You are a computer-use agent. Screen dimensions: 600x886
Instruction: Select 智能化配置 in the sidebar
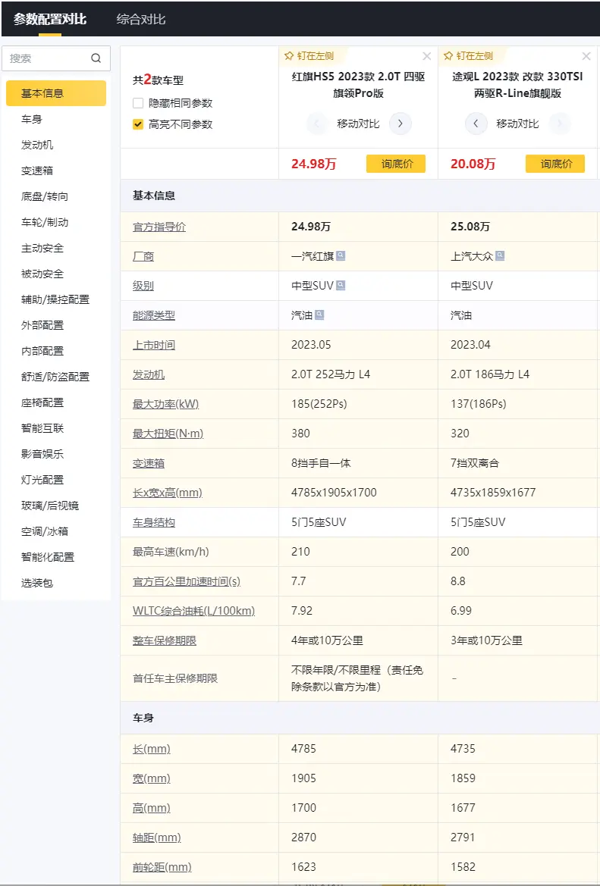[48, 556]
